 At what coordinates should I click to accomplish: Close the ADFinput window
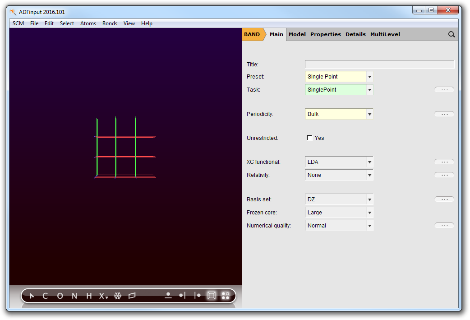click(x=448, y=10)
